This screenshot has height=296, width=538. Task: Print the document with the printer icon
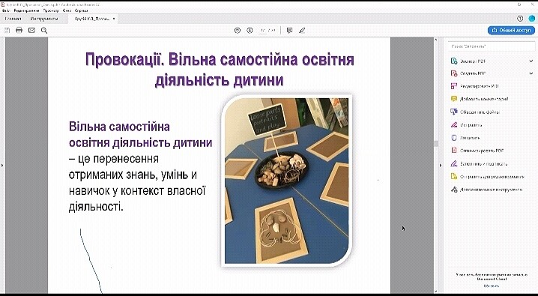pyautogui.click(x=19, y=30)
